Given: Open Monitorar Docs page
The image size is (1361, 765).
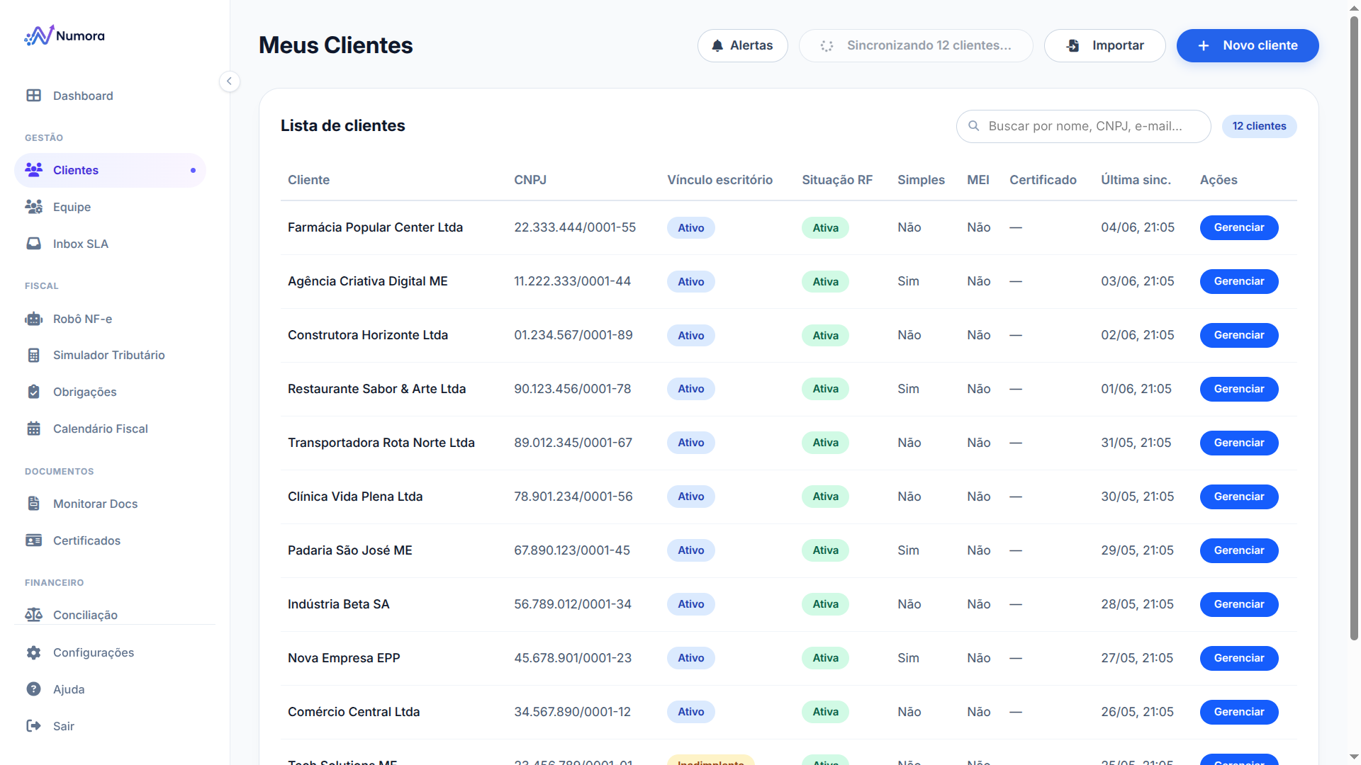Looking at the screenshot, I should pyautogui.click(x=110, y=504).
